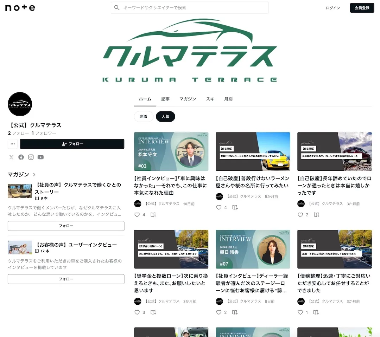Open お客様の声 magazine thumbnail
Viewport: 380px width, 337px height.
[x=20, y=247]
